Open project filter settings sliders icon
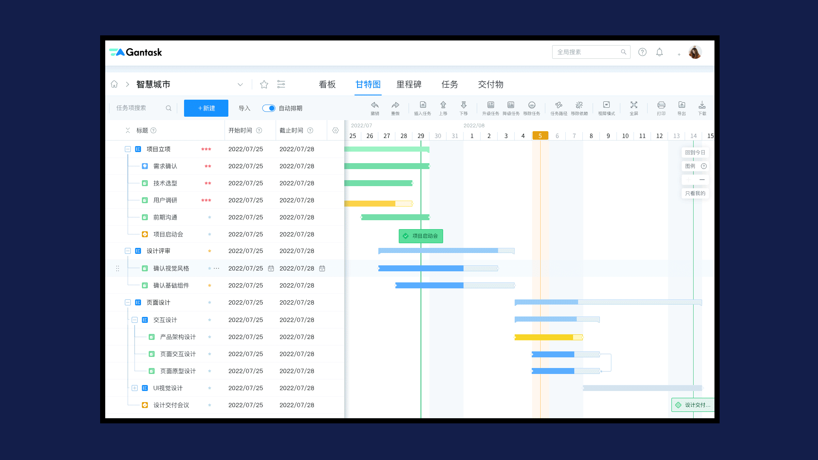 281,84
